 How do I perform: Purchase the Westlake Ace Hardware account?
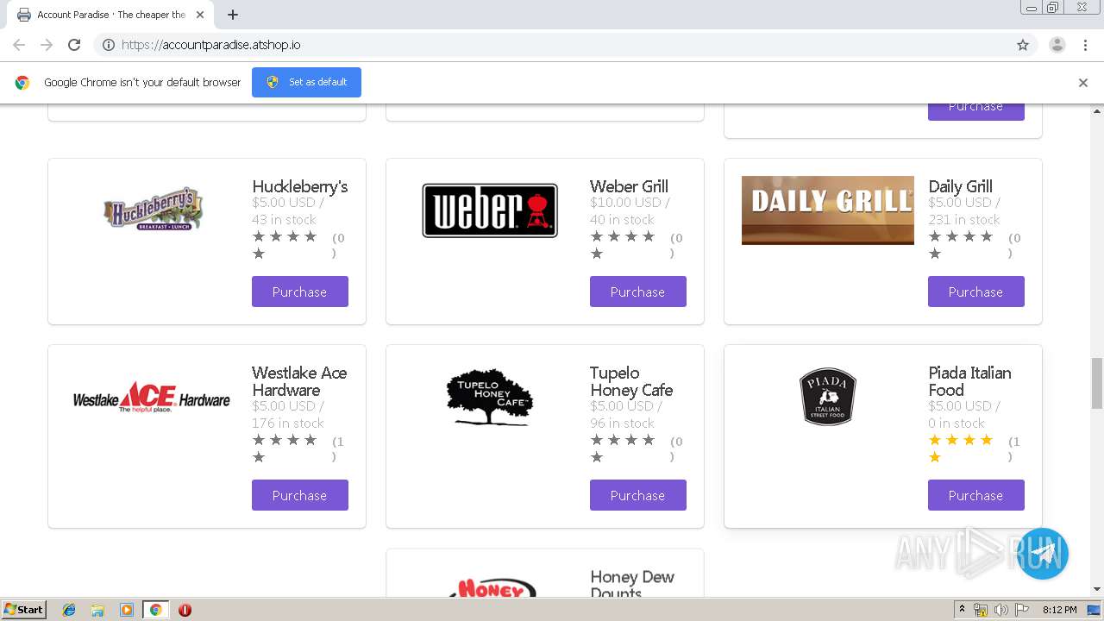pos(300,495)
